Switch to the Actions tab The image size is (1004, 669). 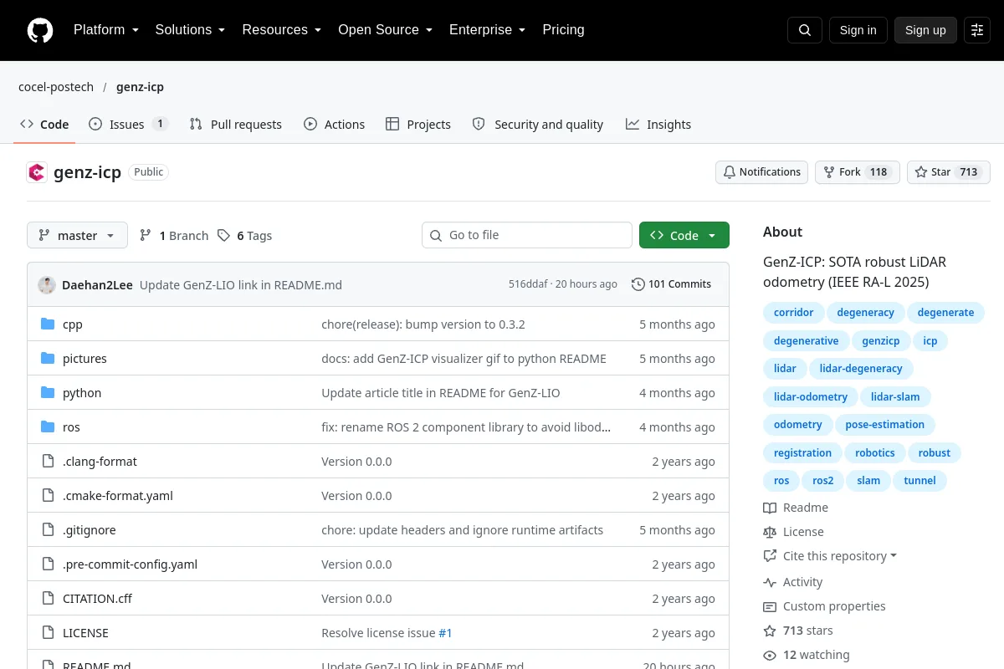click(x=334, y=125)
